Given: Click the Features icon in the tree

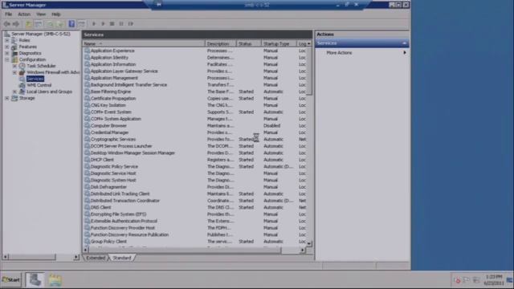Looking at the screenshot, I should (14, 47).
